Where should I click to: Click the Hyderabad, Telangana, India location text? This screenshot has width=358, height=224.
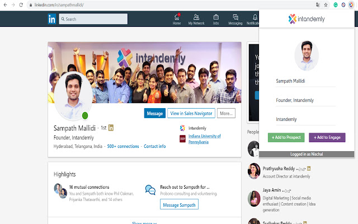click(x=78, y=146)
